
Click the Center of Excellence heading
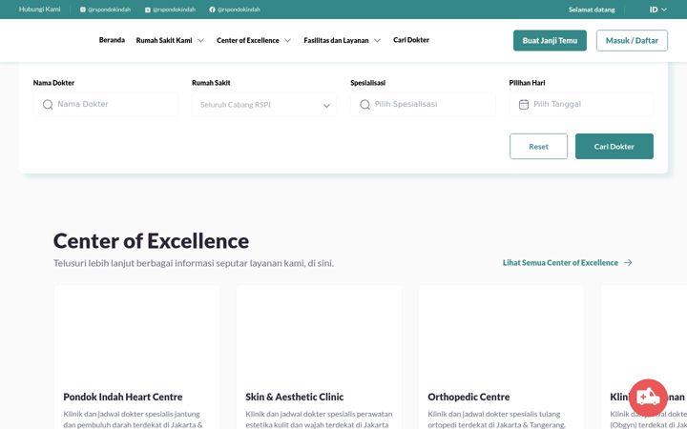tap(151, 241)
